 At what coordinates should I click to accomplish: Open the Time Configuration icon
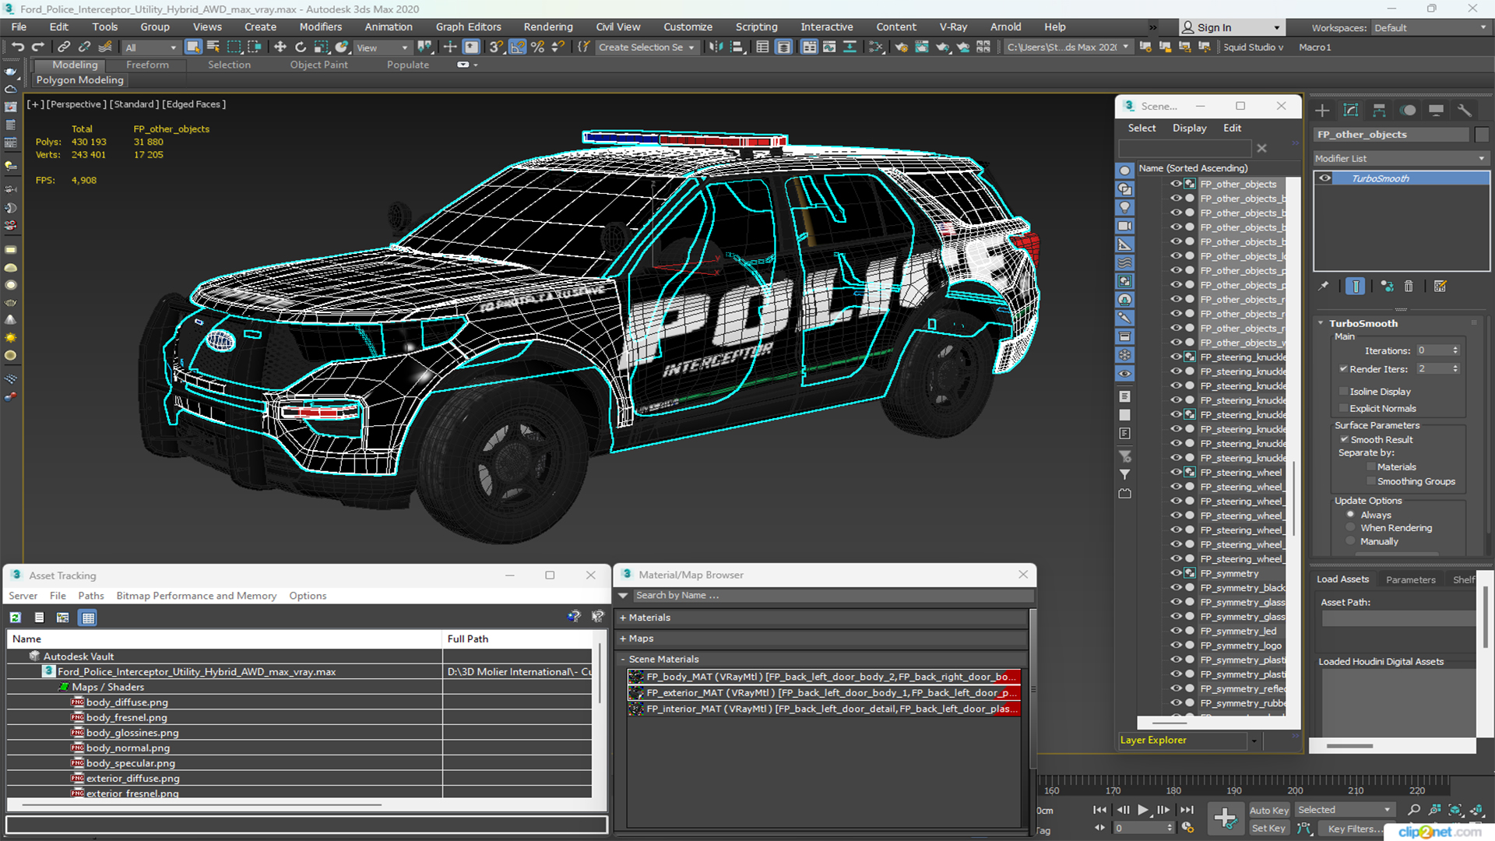click(1187, 828)
